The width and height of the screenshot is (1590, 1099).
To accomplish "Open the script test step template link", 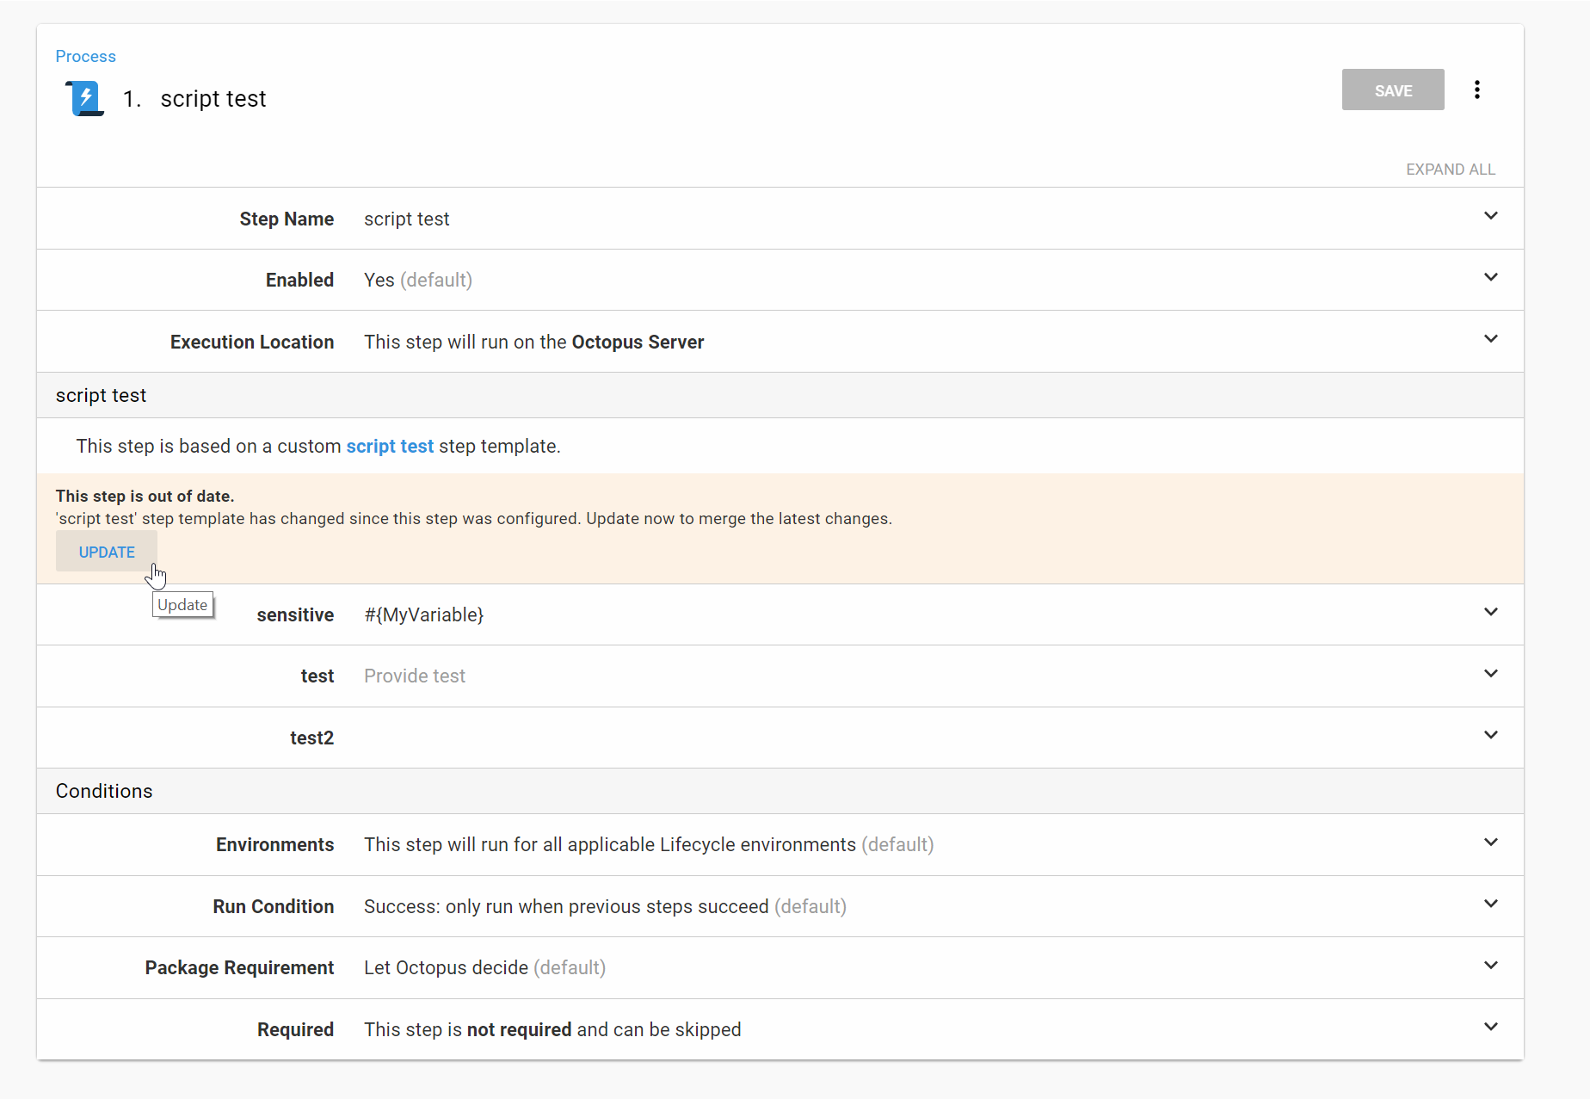I will point(390,446).
